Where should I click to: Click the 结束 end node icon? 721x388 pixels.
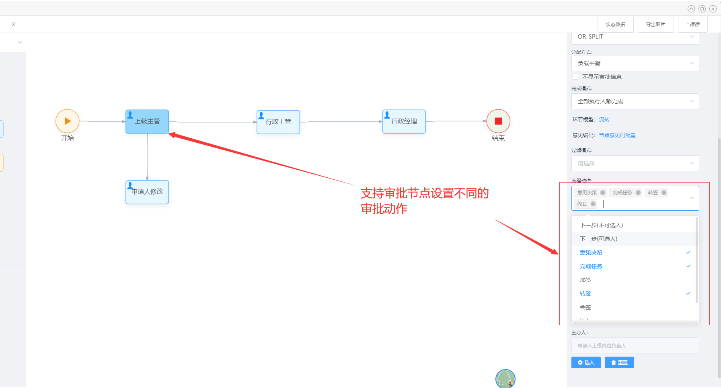click(498, 121)
